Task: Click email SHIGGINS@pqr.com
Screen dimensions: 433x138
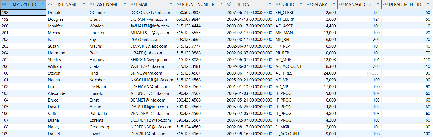Action: (149, 60)
